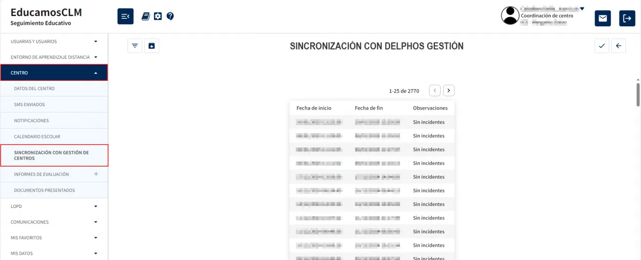Click the logout exit icon
The image size is (641, 260).
627,19
